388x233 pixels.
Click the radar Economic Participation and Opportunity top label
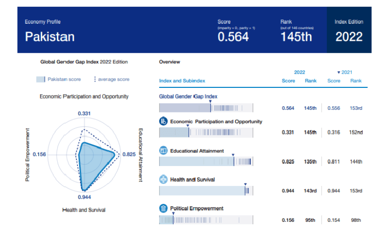pyautogui.click(x=84, y=97)
